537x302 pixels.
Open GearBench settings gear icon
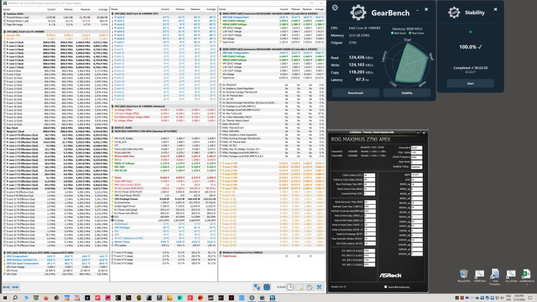[335, 7]
